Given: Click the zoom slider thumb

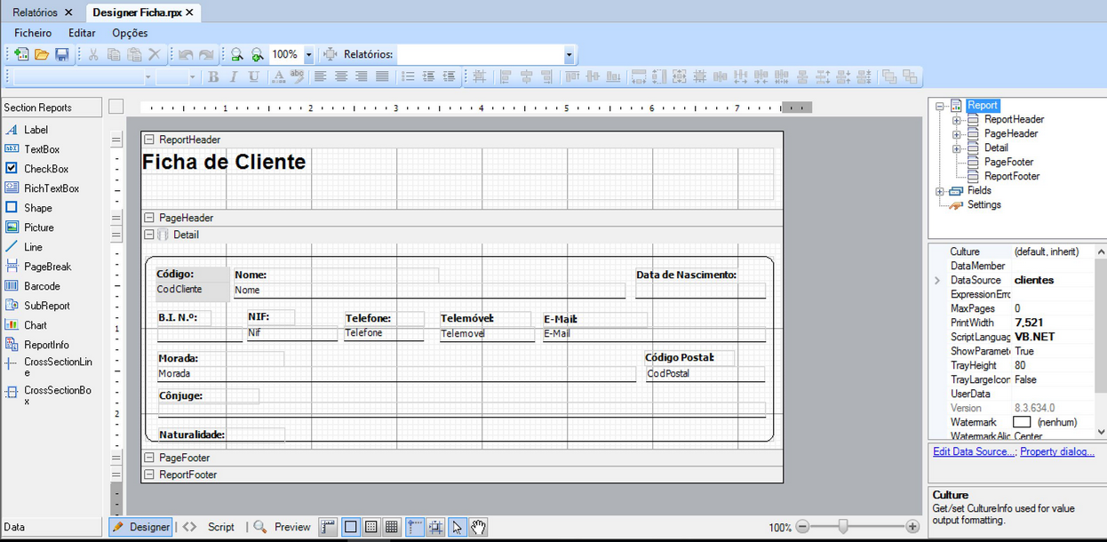Looking at the screenshot, I should (x=843, y=527).
